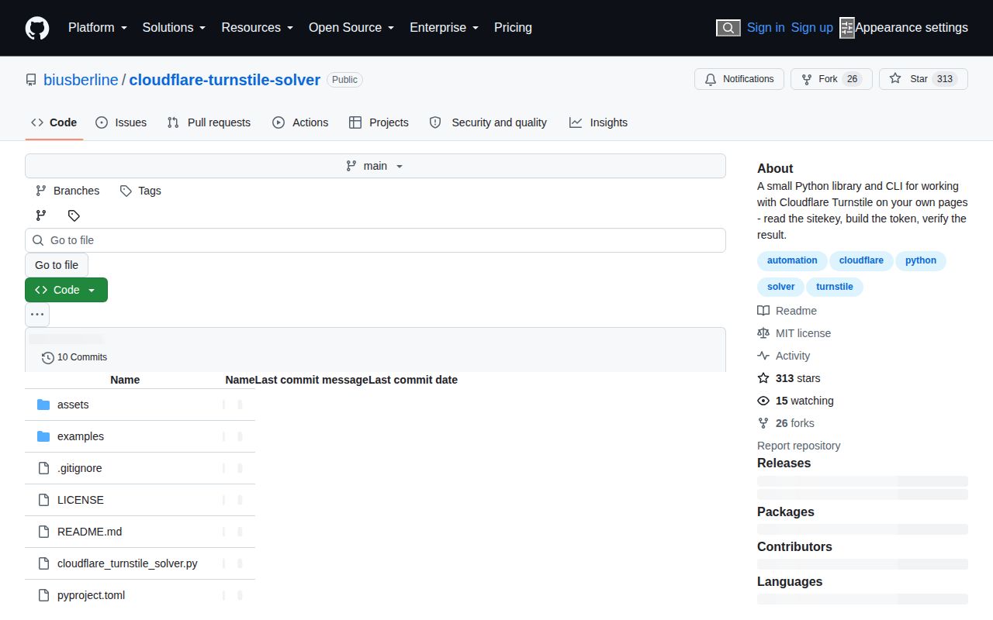Open the Releases section heading

pyautogui.click(x=784, y=463)
